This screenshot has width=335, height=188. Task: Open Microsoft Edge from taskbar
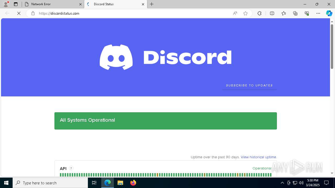(x=108, y=183)
